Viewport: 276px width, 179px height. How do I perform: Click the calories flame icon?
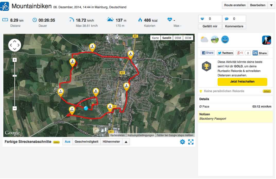point(140,20)
